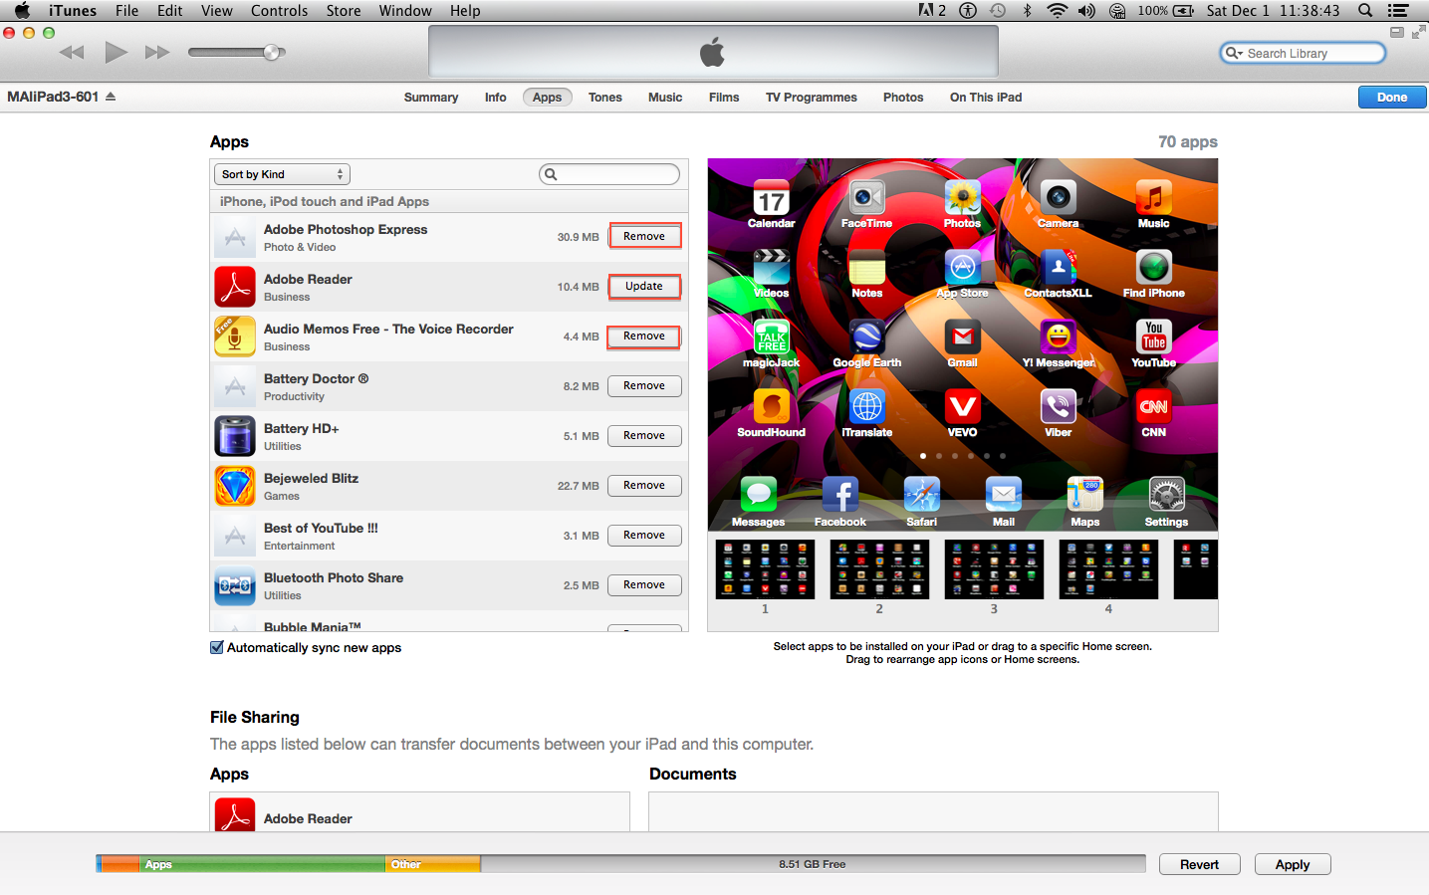
Task: Toggle Automatically sync new apps checkbox
Action: click(x=217, y=647)
